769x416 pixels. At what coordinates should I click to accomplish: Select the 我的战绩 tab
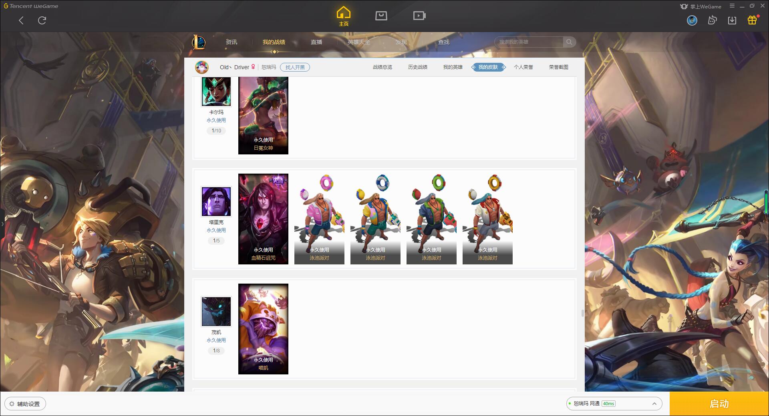pos(274,42)
